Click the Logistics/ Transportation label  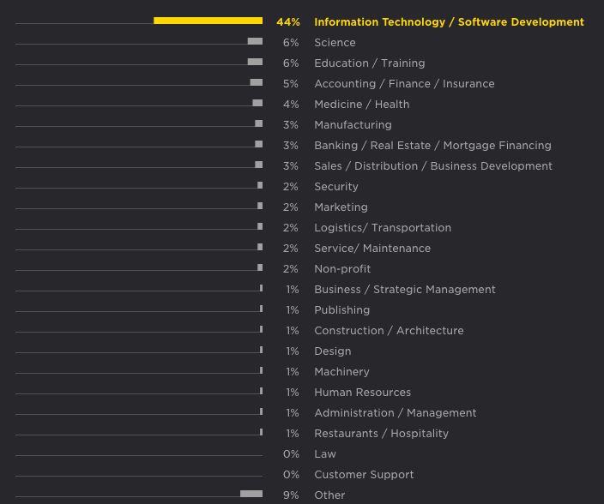point(383,228)
